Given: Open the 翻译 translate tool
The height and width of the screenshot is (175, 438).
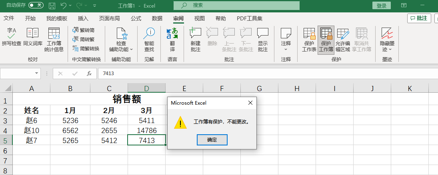Looking at the screenshot, I should 172,40.
